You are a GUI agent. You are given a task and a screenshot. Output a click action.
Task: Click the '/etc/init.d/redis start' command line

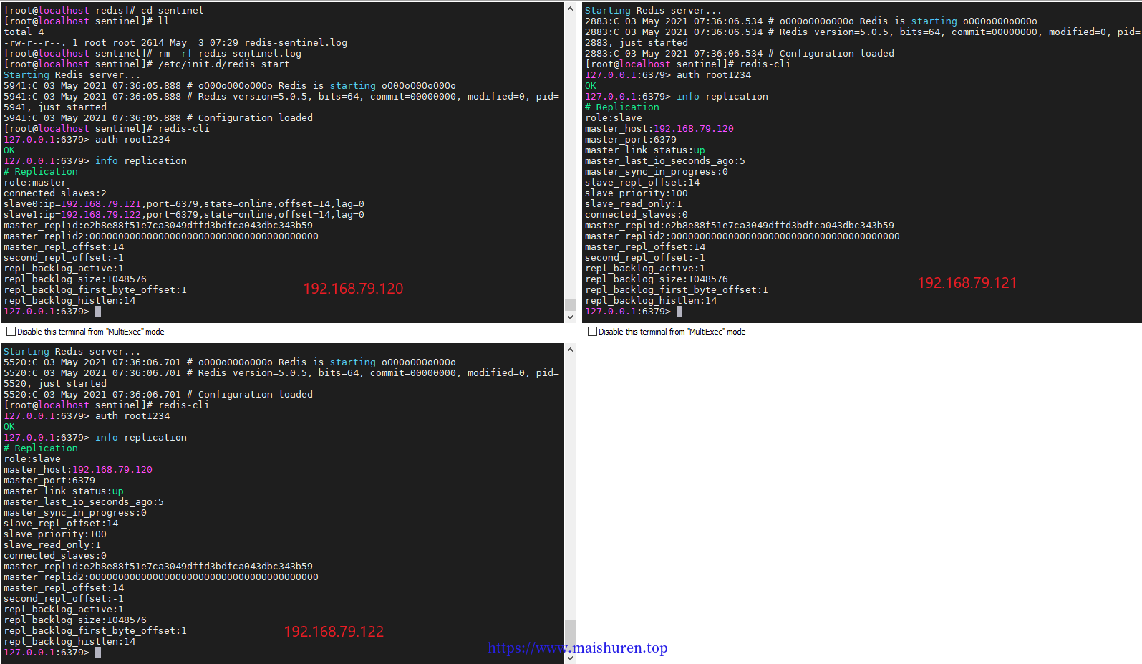(x=147, y=64)
